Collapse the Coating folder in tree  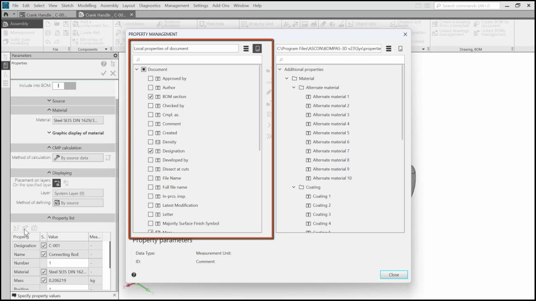click(x=294, y=187)
